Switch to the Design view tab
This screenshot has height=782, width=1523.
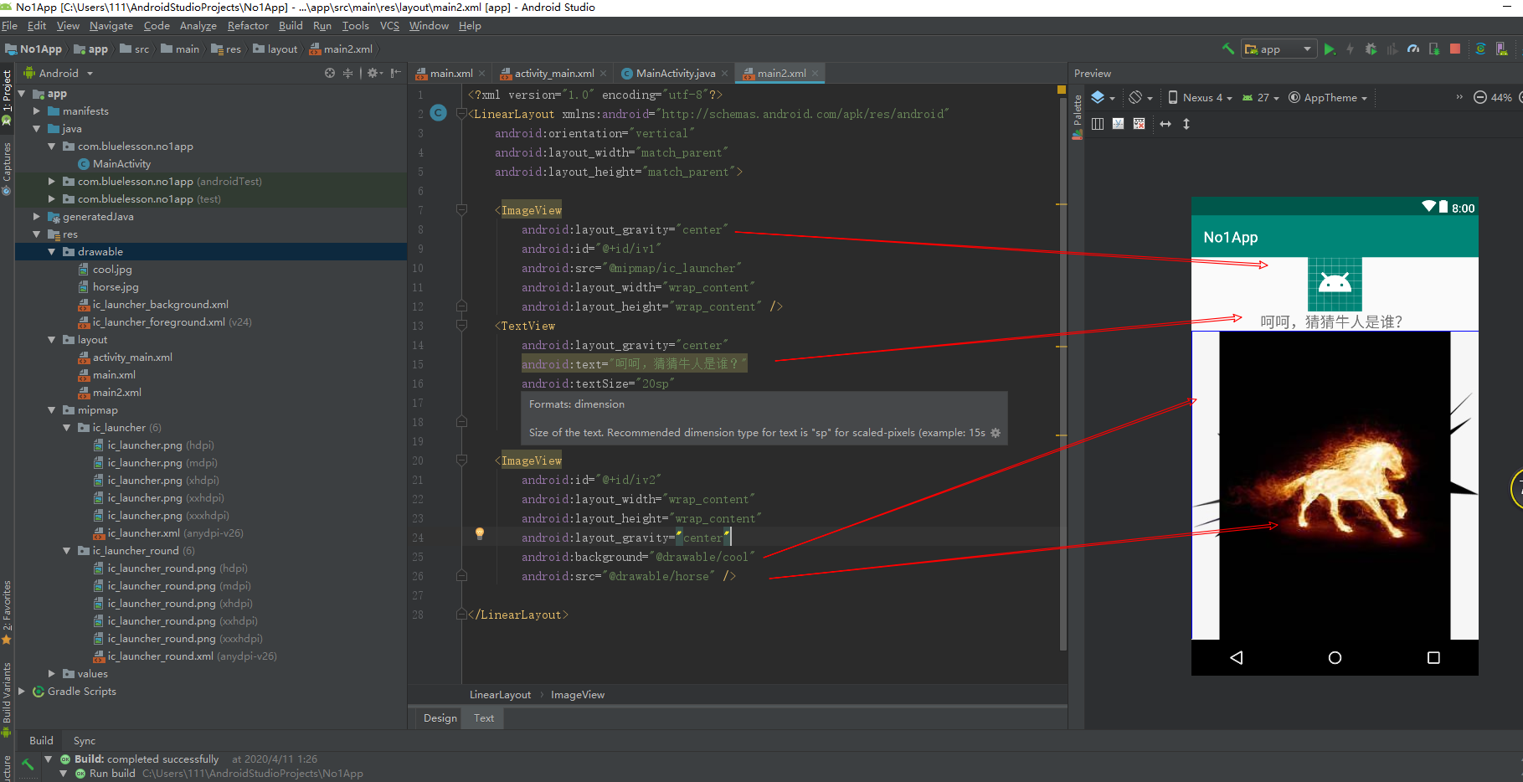440,718
